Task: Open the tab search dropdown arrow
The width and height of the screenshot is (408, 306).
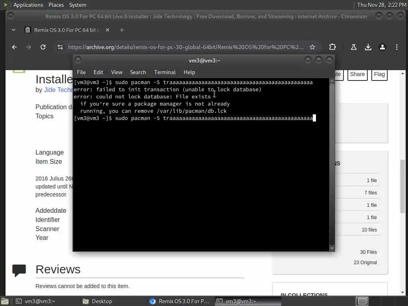Action: pyautogui.click(x=14, y=30)
